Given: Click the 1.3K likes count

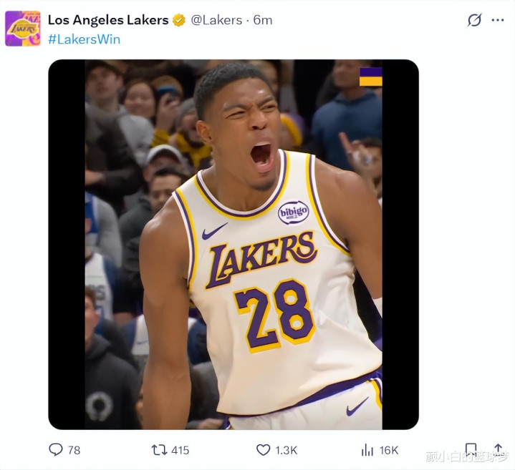Looking at the screenshot, I should click(x=287, y=450).
